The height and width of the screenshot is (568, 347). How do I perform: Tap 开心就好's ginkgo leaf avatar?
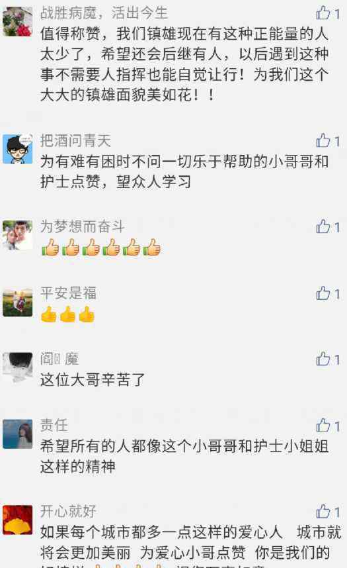point(17,520)
